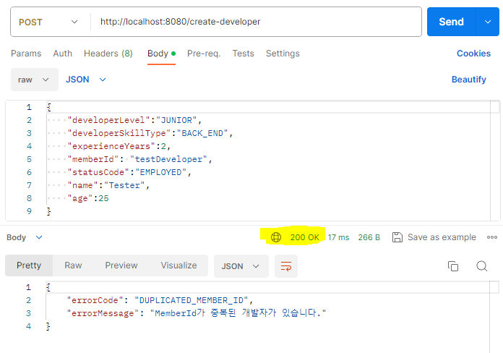Select the request Body tab
The height and width of the screenshot is (353, 503).
(x=161, y=54)
